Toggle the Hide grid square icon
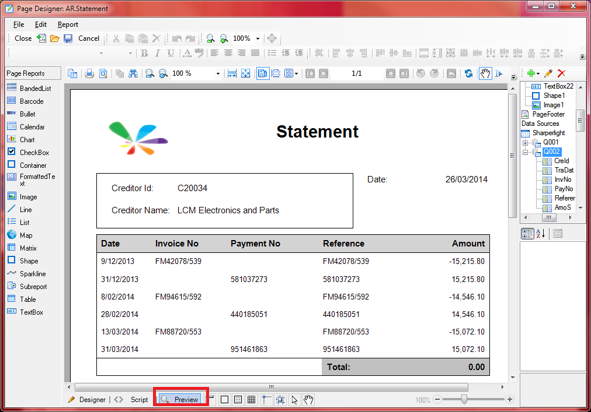 (x=224, y=400)
